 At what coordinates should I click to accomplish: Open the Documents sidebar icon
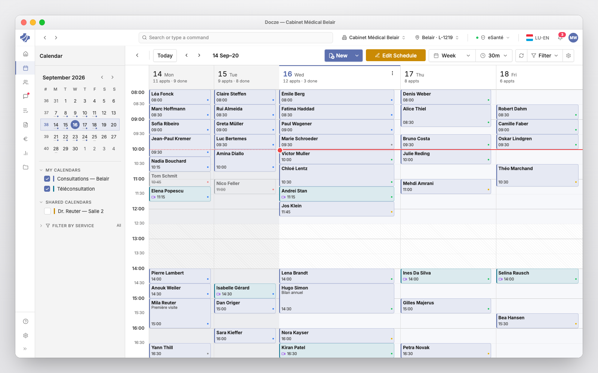coord(25,125)
